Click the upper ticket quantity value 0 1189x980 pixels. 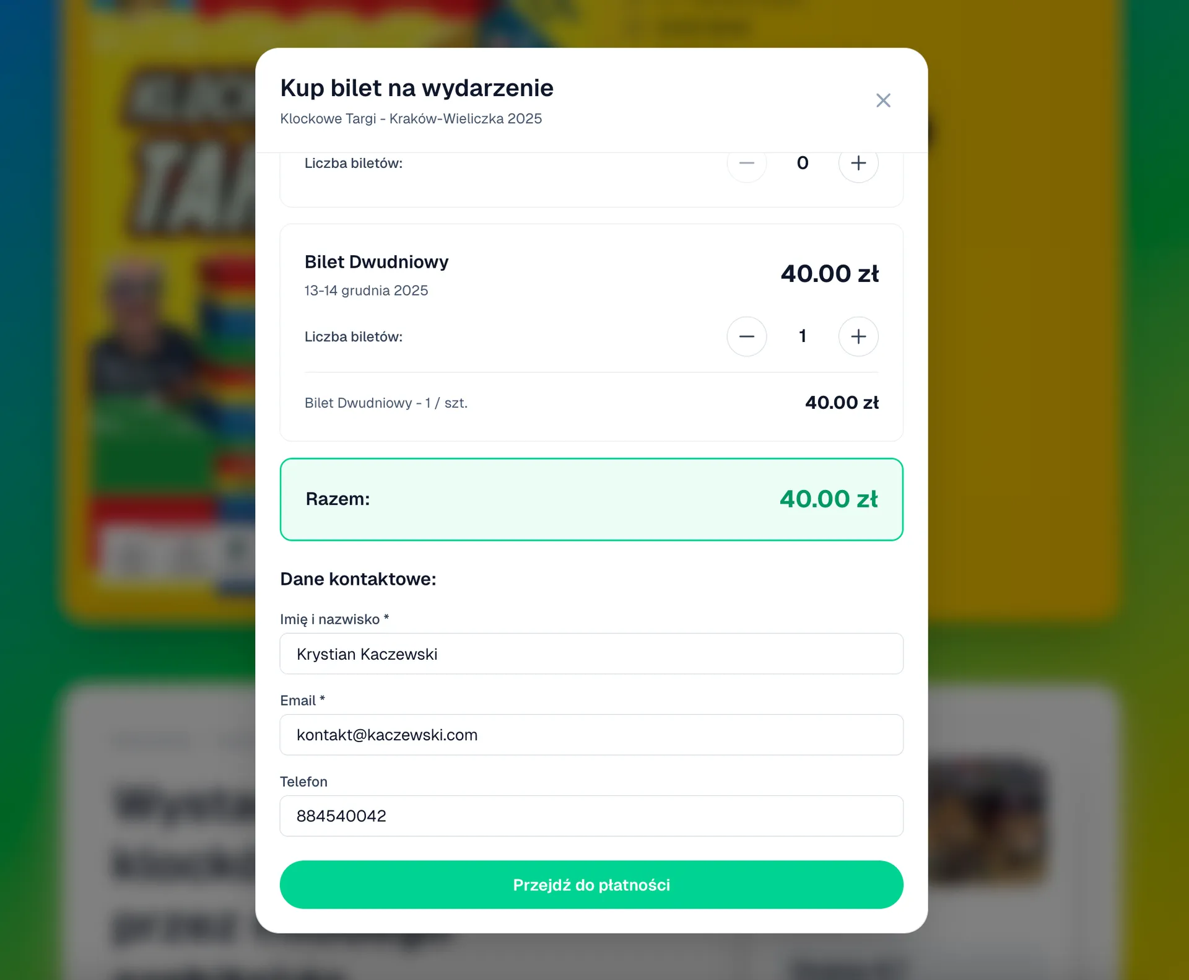pyautogui.click(x=802, y=163)
